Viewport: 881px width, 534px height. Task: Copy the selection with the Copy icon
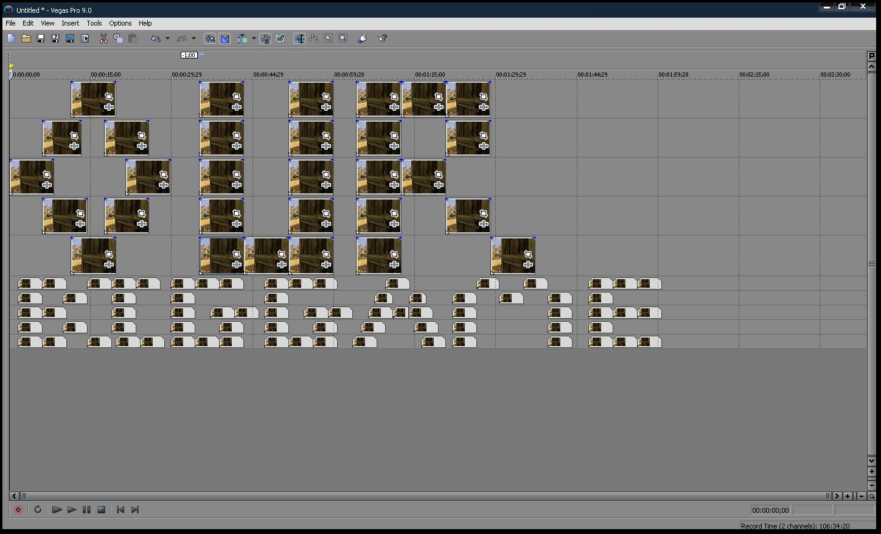click(118, 38)
